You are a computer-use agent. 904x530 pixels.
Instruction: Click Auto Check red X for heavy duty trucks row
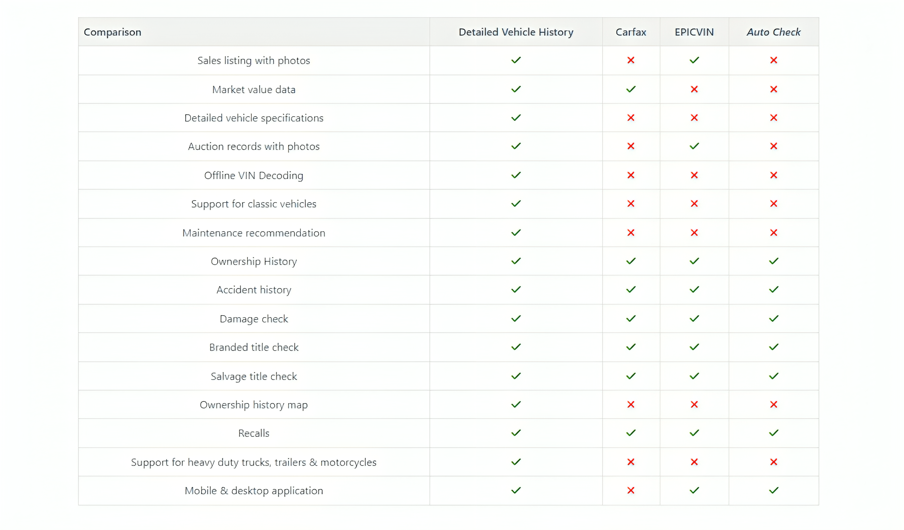point(773,462)
